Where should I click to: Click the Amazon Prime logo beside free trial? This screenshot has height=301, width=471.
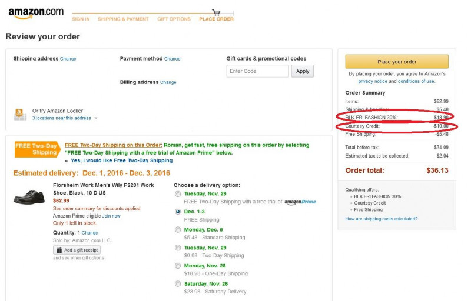[300, 202]
